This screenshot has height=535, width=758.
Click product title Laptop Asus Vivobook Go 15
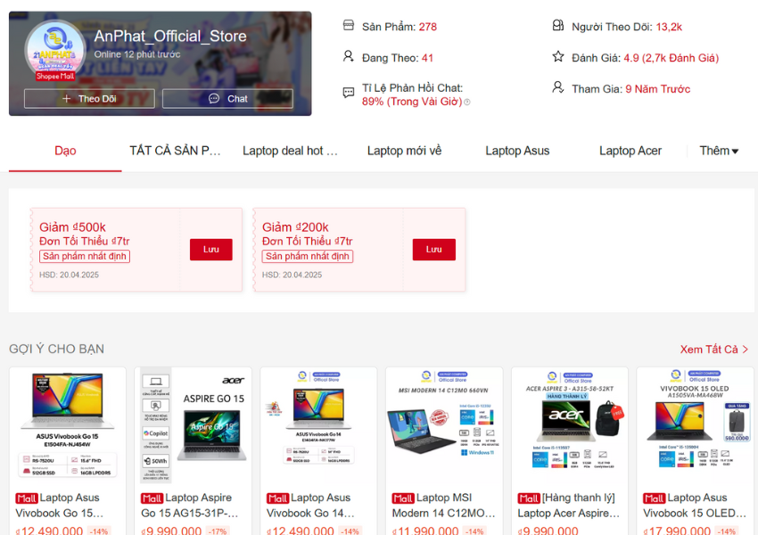60,506
